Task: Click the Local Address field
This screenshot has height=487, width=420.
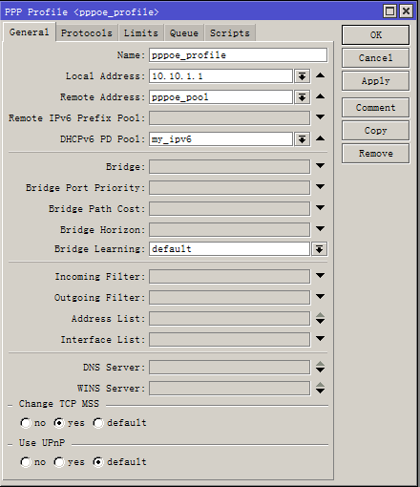Action: [x=220, y=76]
